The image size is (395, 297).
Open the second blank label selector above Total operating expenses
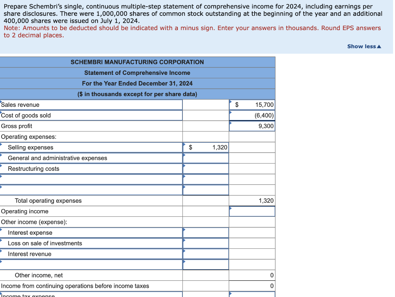[x=91, y=190]
